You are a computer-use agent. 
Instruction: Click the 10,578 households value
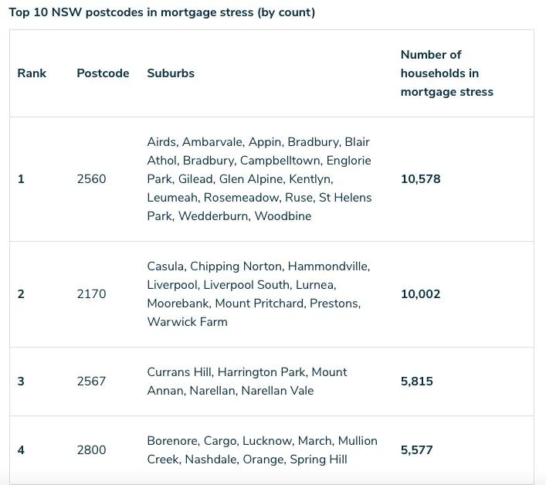(x=421, y=179)
